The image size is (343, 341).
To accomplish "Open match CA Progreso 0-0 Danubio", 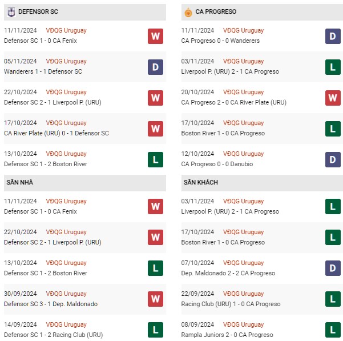I will click(x=217, y=164).
